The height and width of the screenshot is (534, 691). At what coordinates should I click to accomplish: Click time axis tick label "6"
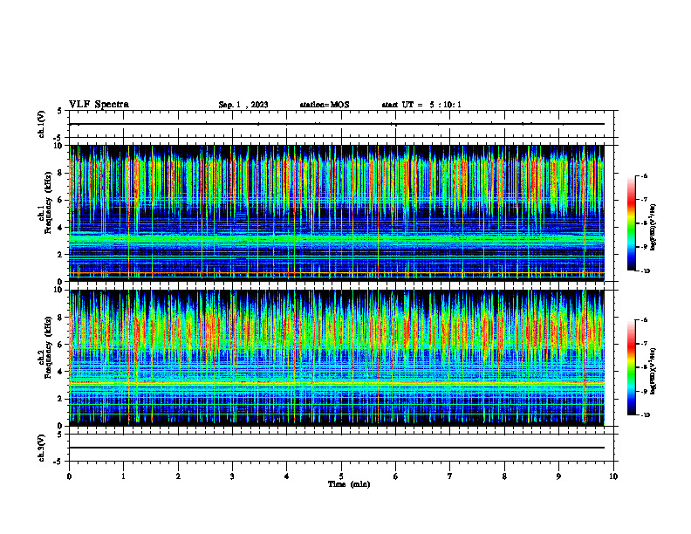(x=396, y=476)
